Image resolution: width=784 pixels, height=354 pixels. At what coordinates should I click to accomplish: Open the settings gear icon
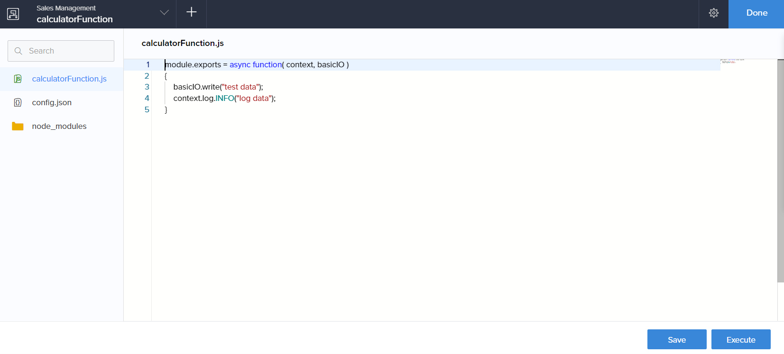click(x=713, y=13)
